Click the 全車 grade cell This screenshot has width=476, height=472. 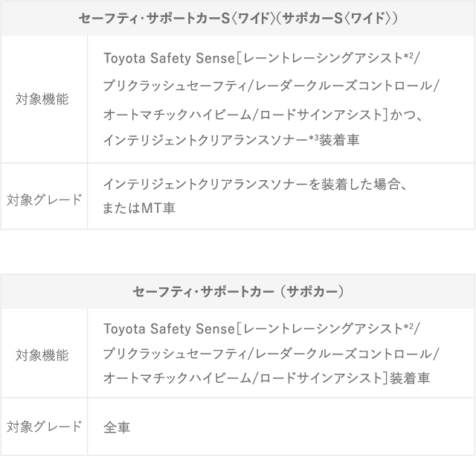(117, 427)
